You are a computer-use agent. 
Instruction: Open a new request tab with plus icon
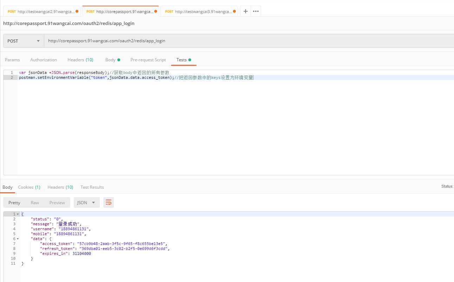245,11
